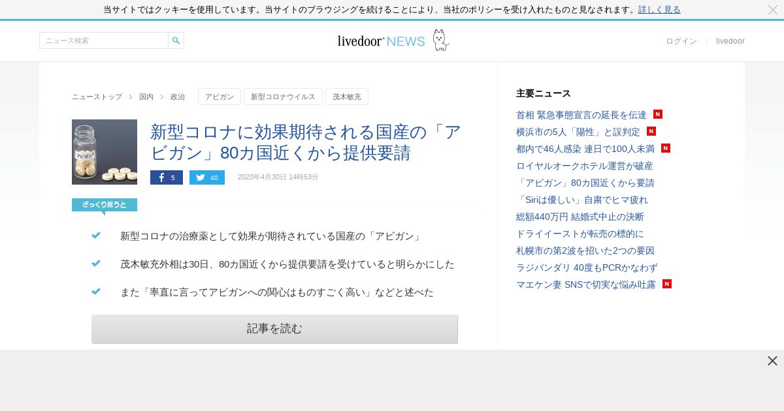Click the ログイン link
The width and height of the screenshot is (784, 411).
tap(681, 41)
